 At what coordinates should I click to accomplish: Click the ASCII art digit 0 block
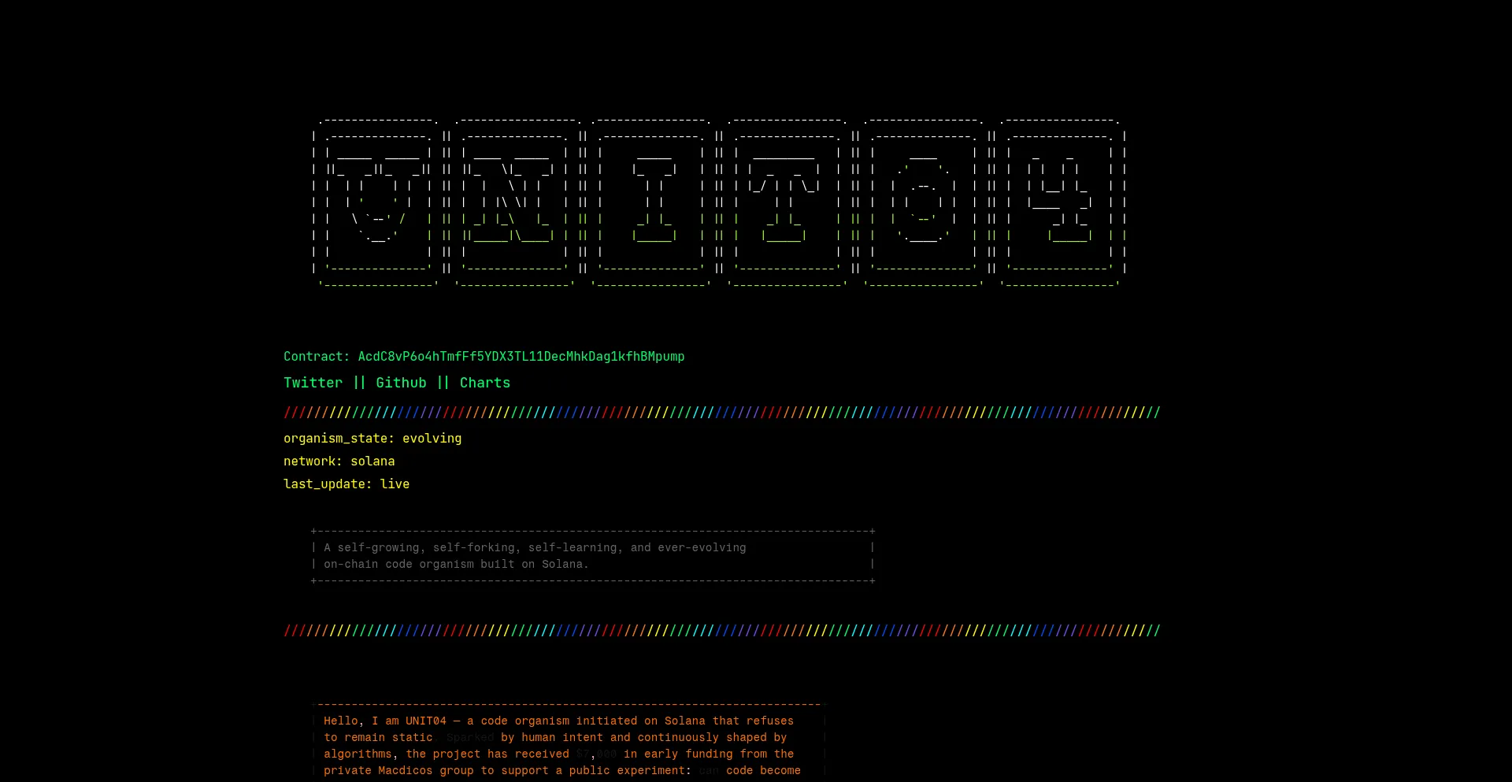(923, 202)
